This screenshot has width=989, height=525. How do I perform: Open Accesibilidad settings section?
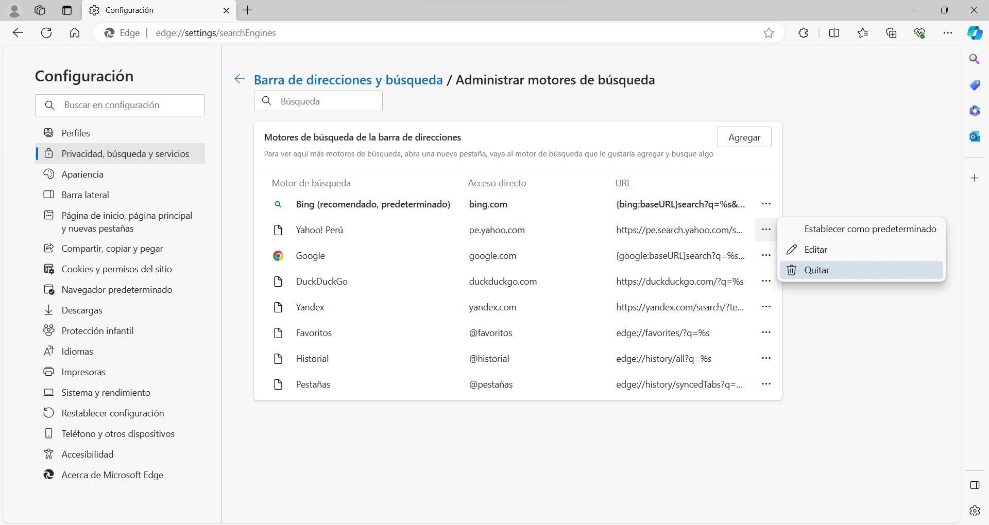(x=120, y=454)
